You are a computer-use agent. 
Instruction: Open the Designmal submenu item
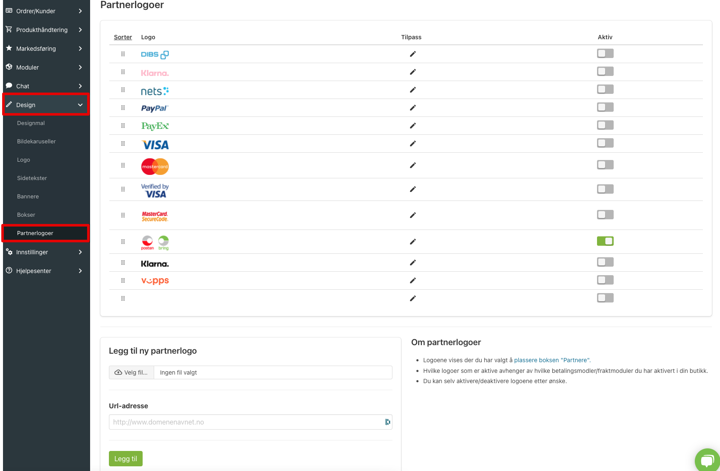point(31,123)
